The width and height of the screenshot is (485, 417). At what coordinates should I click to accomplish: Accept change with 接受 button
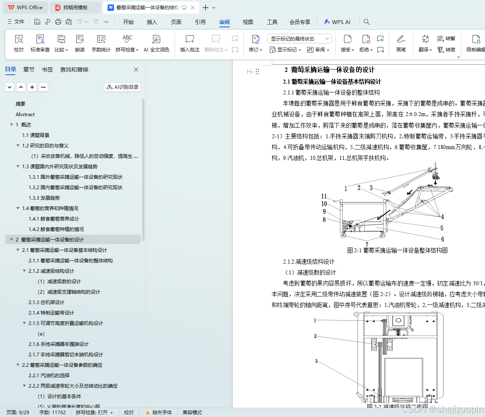click(348, 43)
